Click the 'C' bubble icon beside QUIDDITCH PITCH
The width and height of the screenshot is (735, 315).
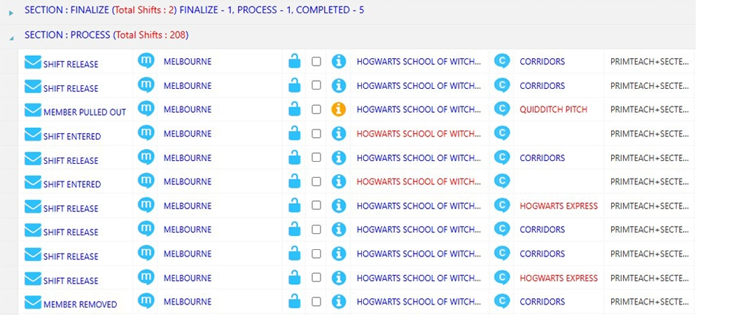tap(502, 109)
